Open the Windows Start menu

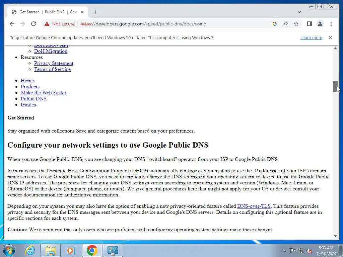pos(9,250)
